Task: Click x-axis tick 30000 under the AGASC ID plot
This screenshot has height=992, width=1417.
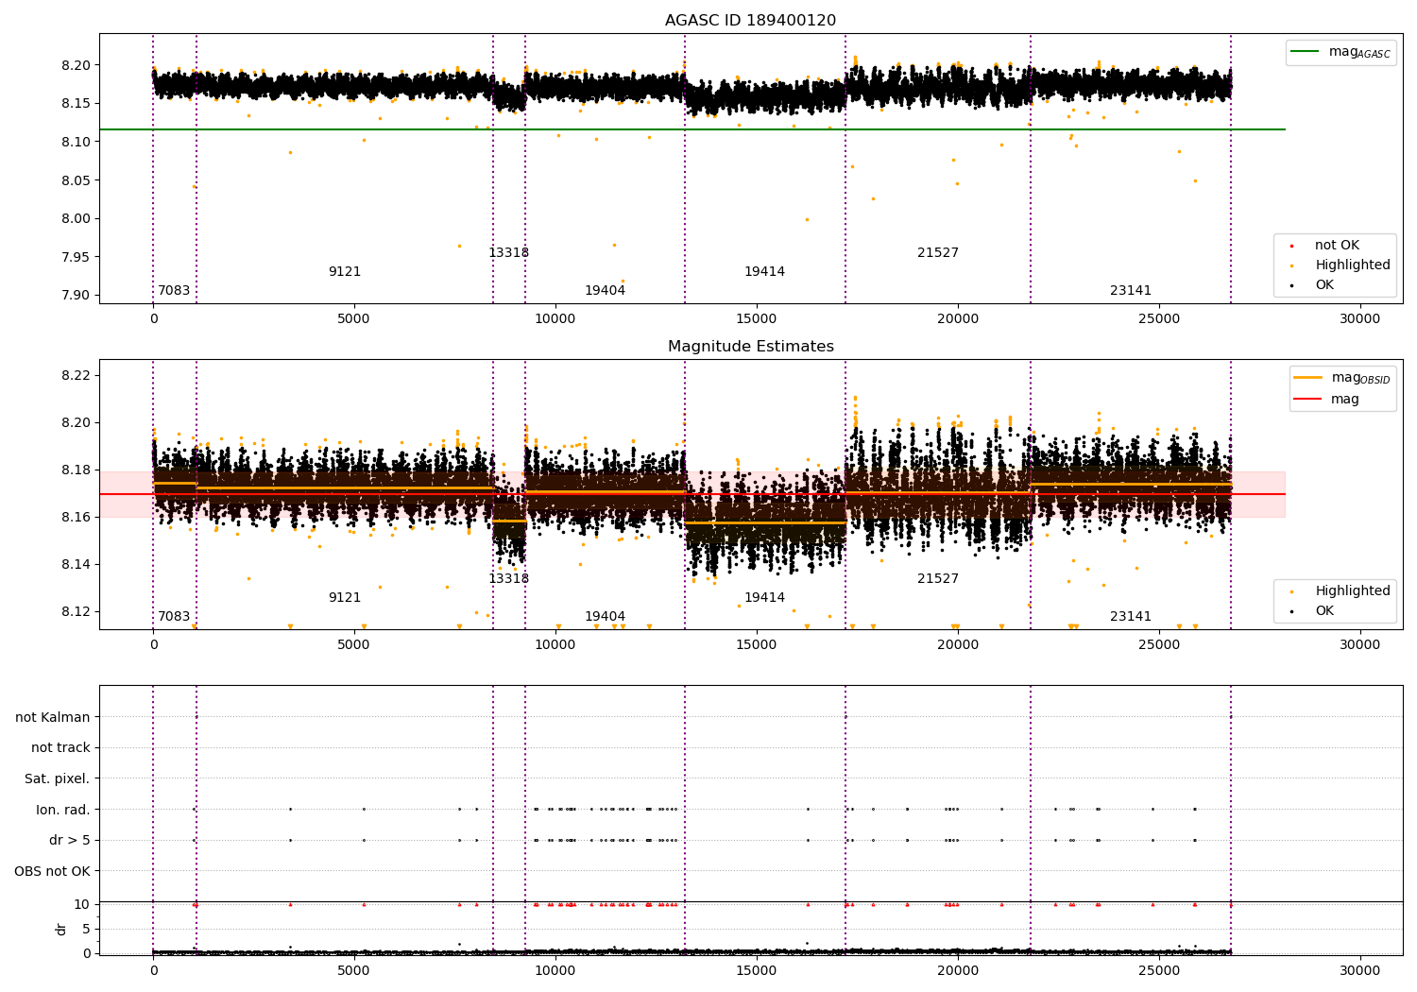Action: (1360, 318)
